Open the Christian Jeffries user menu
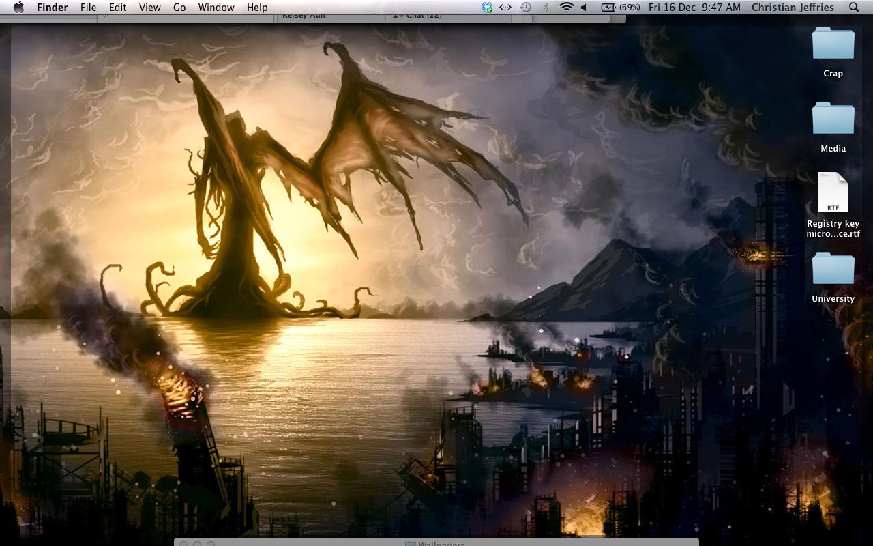This screenshot has width=873, height=546. tap(793, 8)
